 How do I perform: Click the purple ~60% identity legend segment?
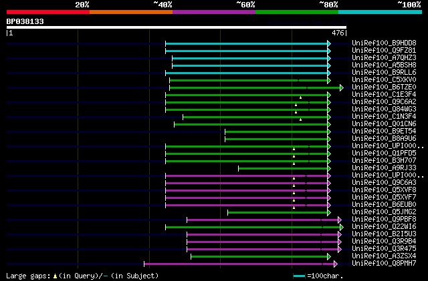click(214, 12)
